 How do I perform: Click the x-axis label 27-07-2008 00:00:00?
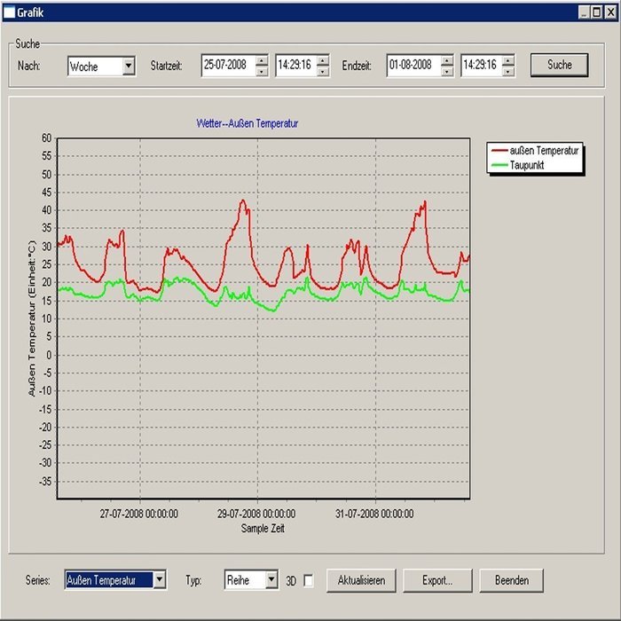138,514
